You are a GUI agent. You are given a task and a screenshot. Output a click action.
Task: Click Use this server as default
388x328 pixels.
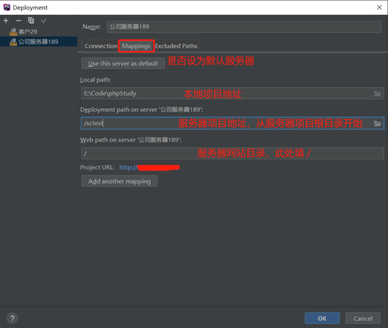[x=123, y=63]
